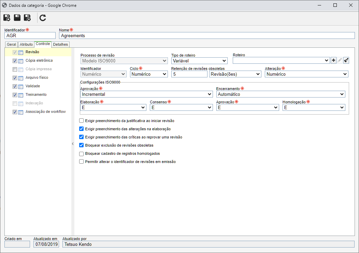
Task: Click the Cópia impressa row form icon
Action: point(20,70)
